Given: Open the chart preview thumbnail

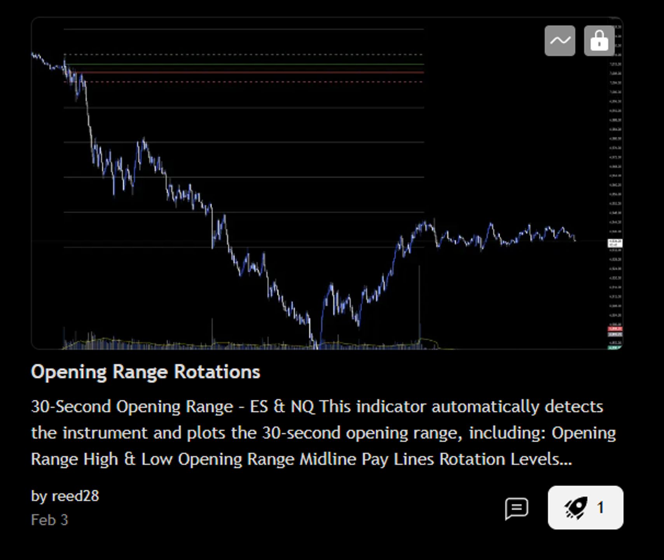Looking at the screenshot, I should pyautogui.click(x=327, y=183).
